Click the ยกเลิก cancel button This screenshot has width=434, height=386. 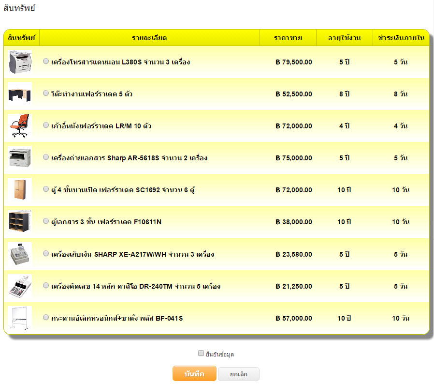tap(239, 374)
